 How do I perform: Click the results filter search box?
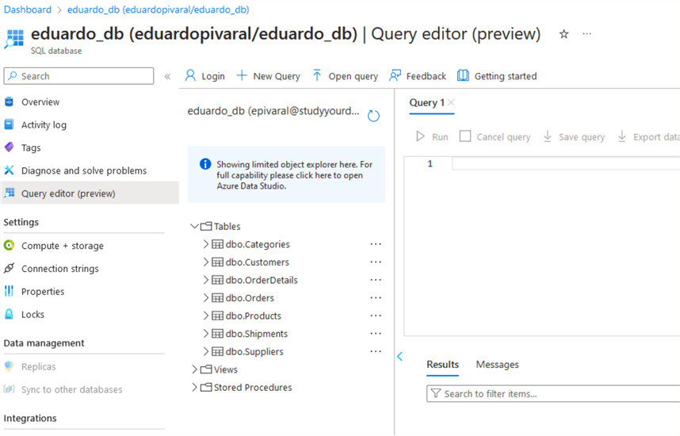click(x=555, y=394)
